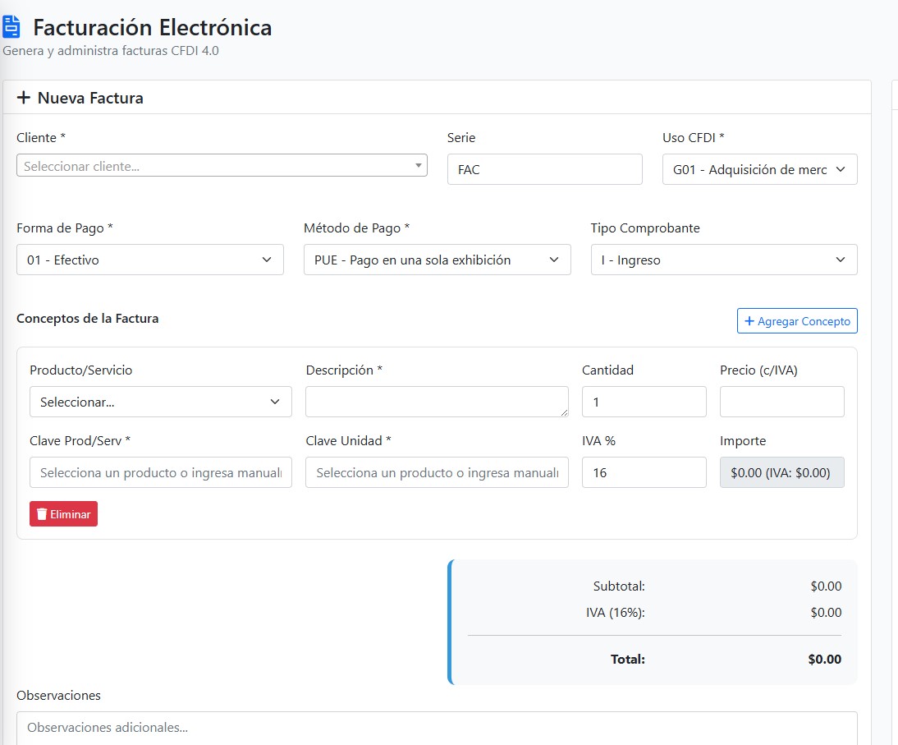
Task: Open the Producto/Servicio Seleccionar dropdown
Action: coord(160,402)
